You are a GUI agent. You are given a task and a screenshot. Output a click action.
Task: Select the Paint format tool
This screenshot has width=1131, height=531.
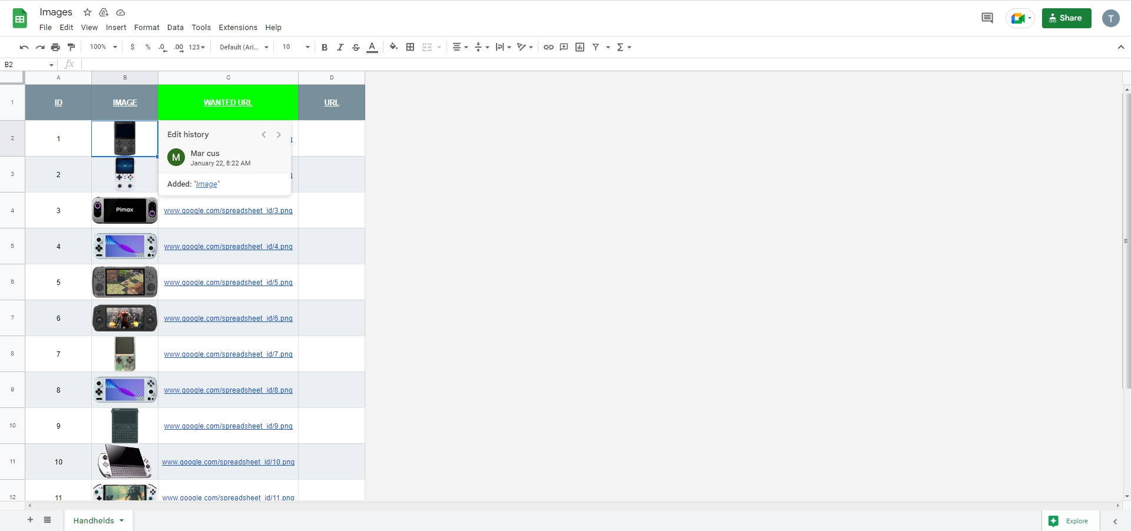[x=71, y=47]
